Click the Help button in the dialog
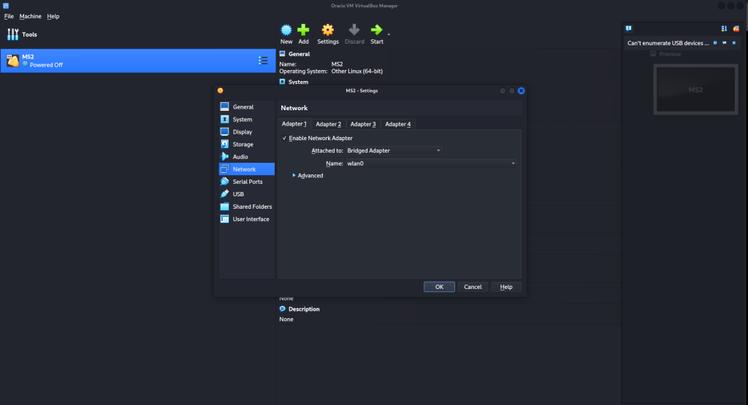Image resolution: width=748 pixels, height=405 pixels. click(505, 287)
